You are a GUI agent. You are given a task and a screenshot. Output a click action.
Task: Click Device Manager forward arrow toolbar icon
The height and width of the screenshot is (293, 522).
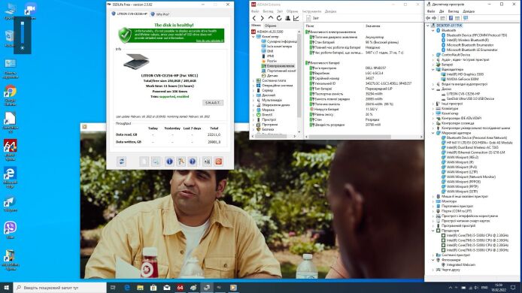[435, 18]
